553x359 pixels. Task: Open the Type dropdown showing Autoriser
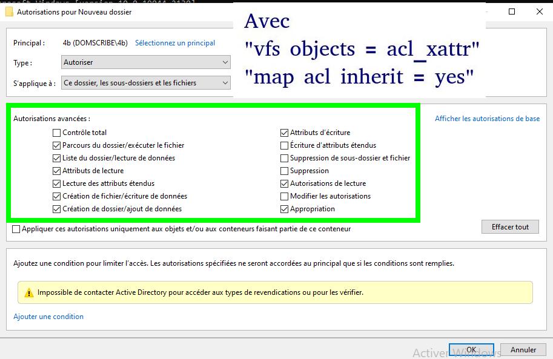point(146,62)
